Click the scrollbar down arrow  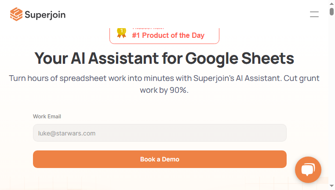tap(331, 186)
